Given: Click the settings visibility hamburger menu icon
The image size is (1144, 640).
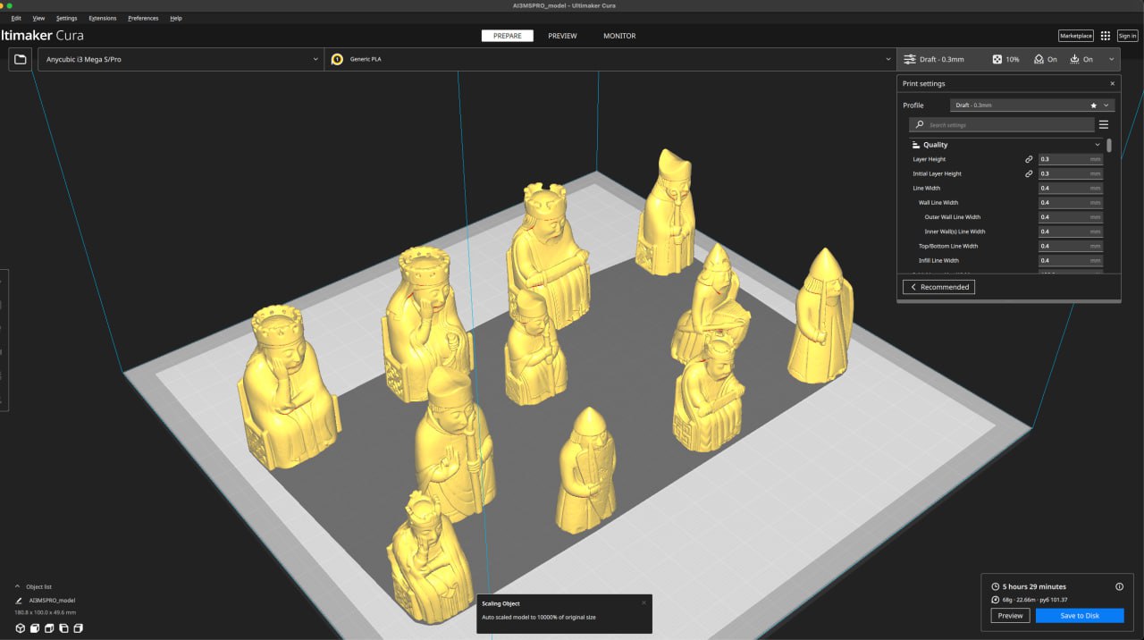Looking at the screenshot, I should pyautogui.click(x=1104, y=125).
